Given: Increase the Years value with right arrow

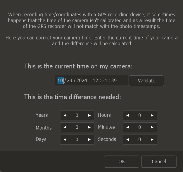Looking at the screenshot, I should coord(89,116).
